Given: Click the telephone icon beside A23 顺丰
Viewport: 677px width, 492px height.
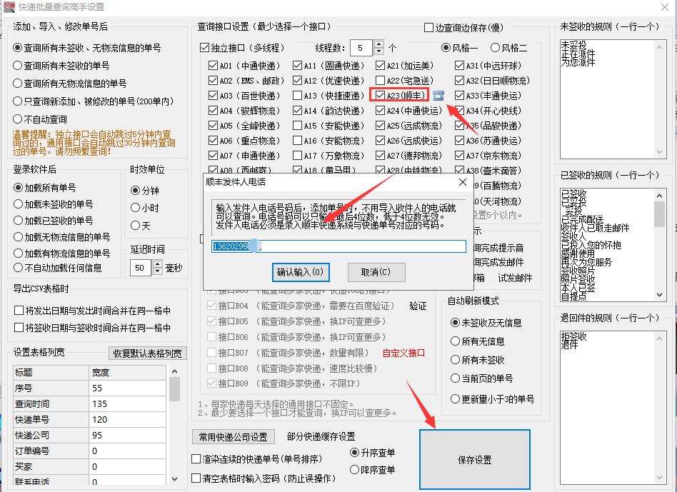Looking at the screenshot, I should [438, 95].
